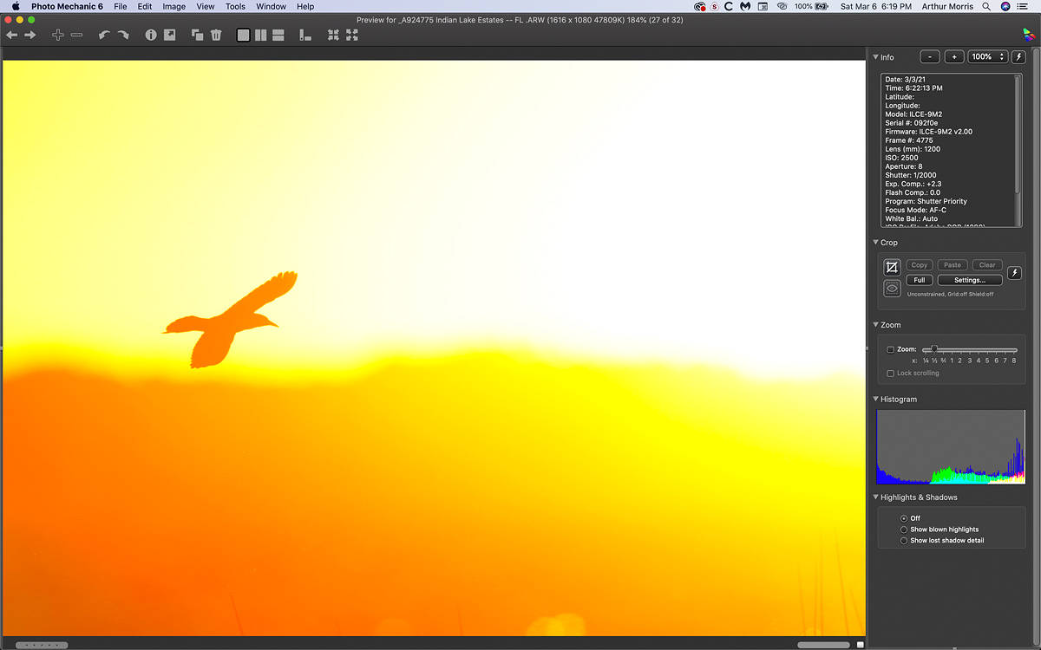Open the Tools menu
The width and height of the screenshot is (1041, 650).
coord(235,6)
